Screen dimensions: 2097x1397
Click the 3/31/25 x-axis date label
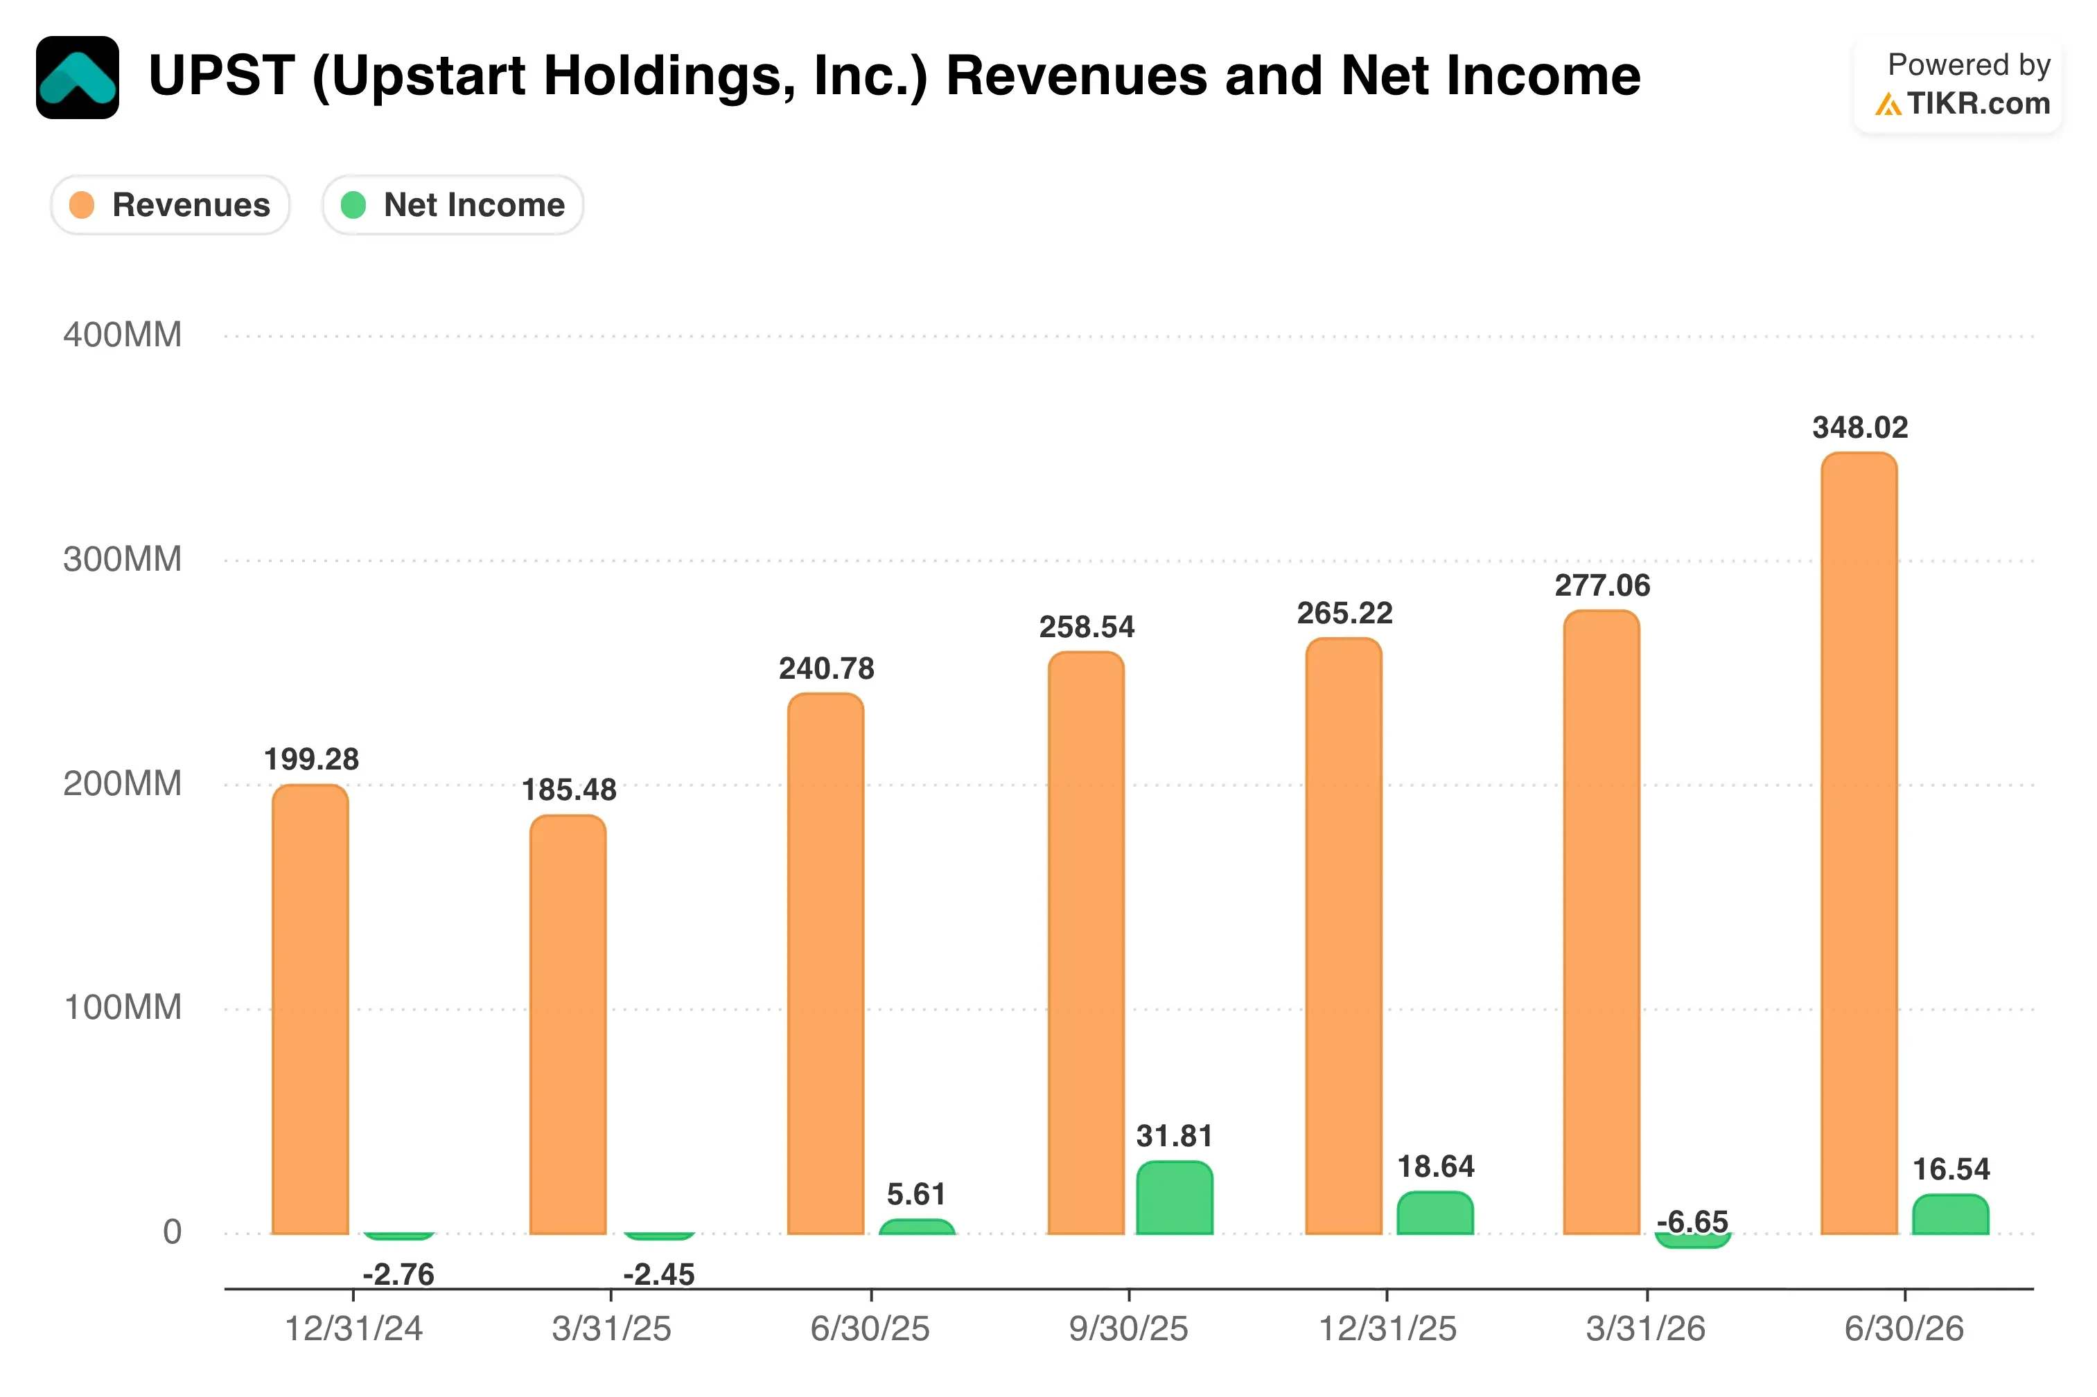click(x=611, y=1329)
